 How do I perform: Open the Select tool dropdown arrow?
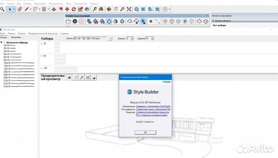[x=14, y=9]
